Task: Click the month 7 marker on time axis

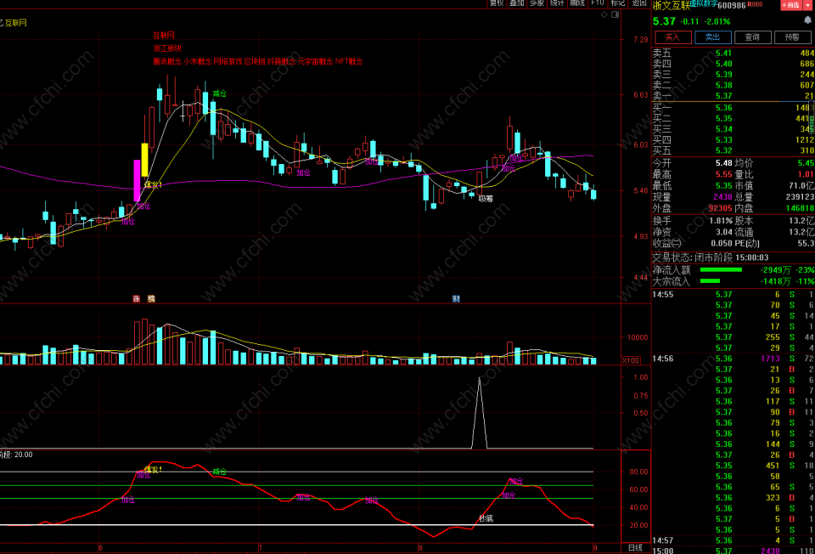Action: tap(261, 548)
